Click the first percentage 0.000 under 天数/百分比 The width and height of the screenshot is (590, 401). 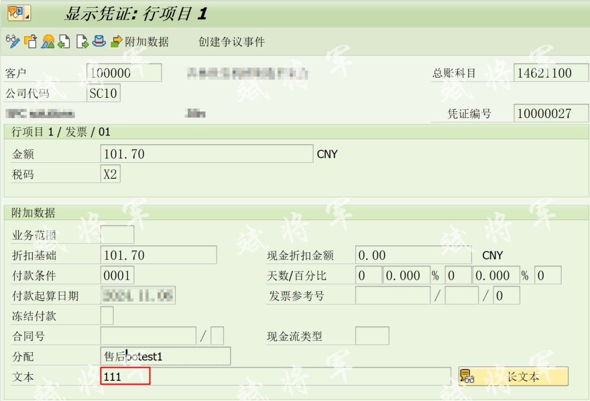point(407,275)
